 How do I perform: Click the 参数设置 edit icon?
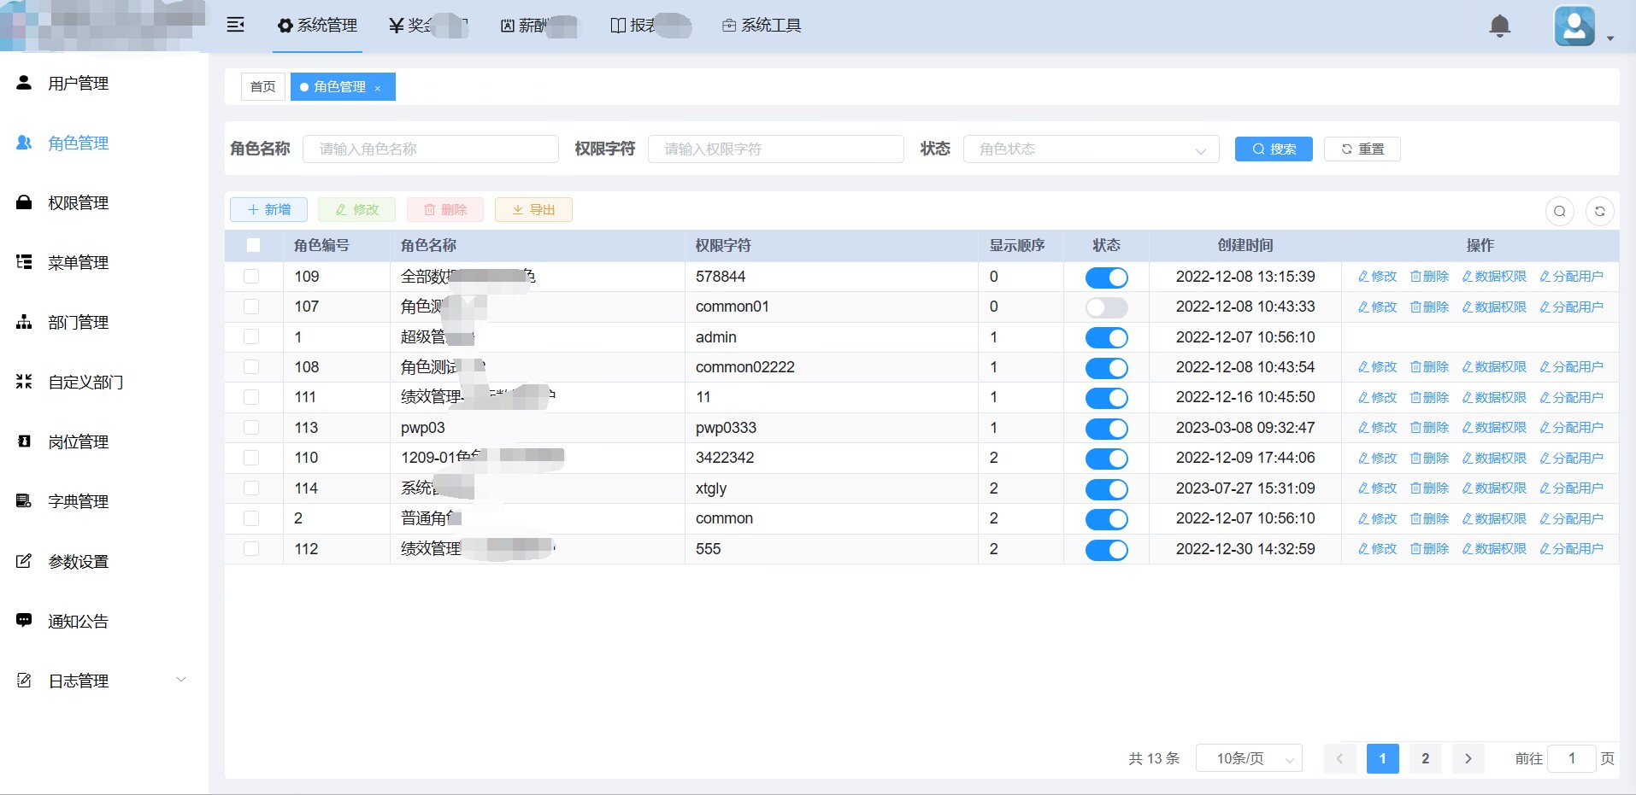24,561
